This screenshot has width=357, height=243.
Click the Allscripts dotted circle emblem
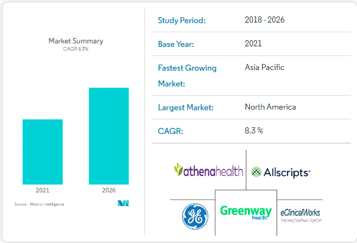click(x=256, y=172)
